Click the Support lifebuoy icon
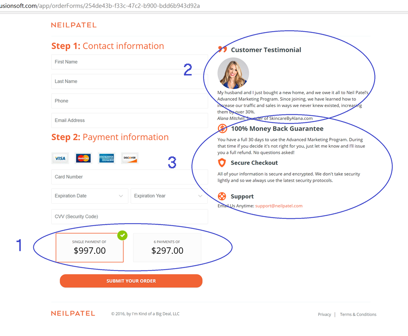 pyautogui.click(x=222, y=196)
